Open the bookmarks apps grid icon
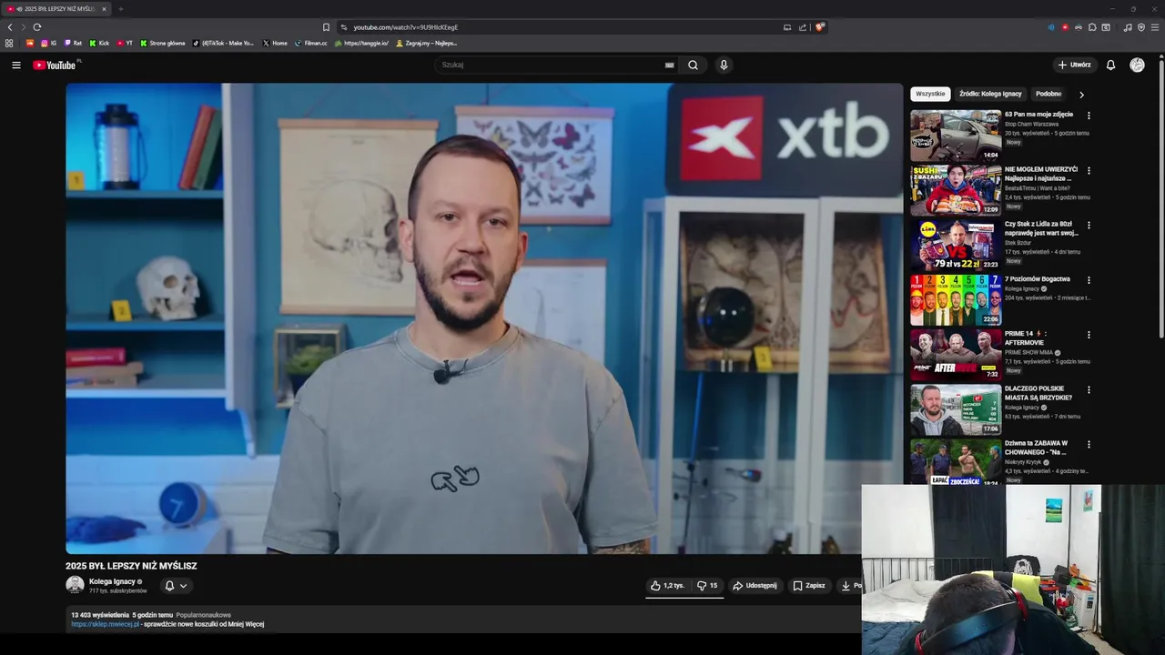 click(9, 43)
